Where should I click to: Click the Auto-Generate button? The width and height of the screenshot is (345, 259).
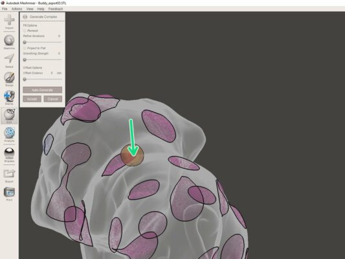pos(43,90)
